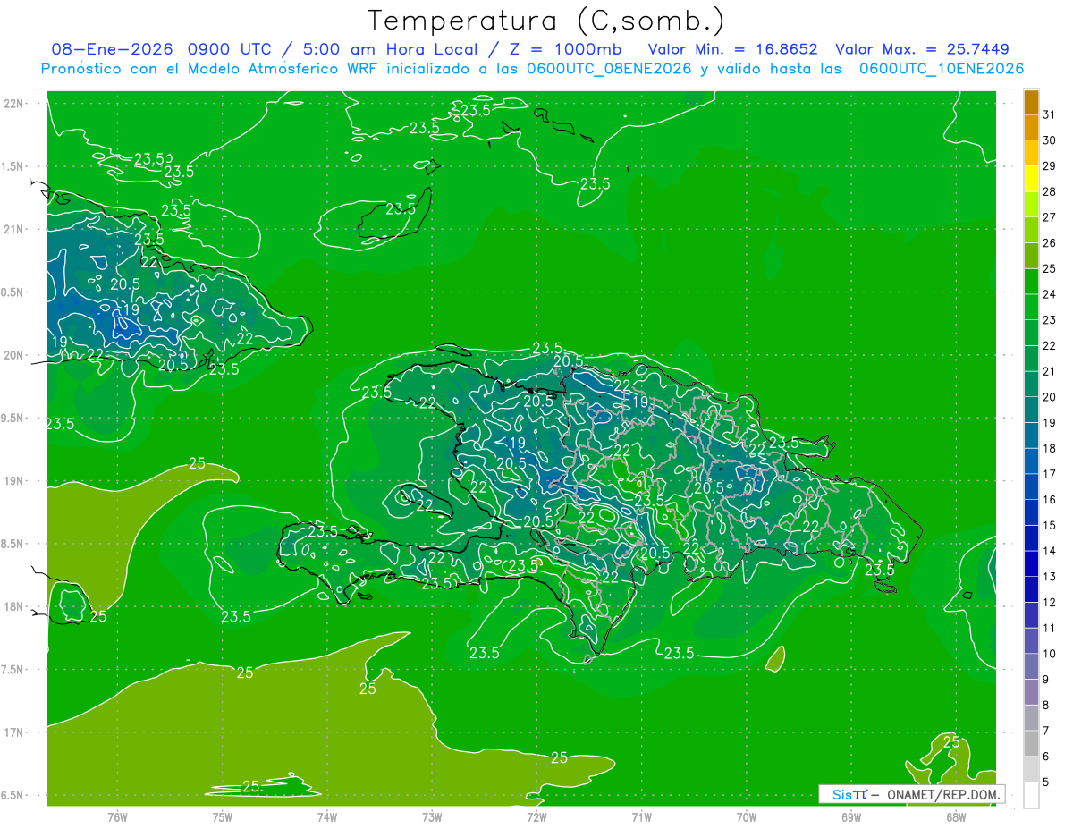Click the "22N" latitude axis label
This screenshot has width=1073, height=829.
(13, 104)
